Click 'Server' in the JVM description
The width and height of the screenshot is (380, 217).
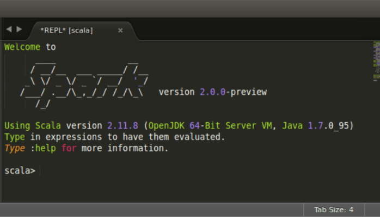[x=241, y=126]
